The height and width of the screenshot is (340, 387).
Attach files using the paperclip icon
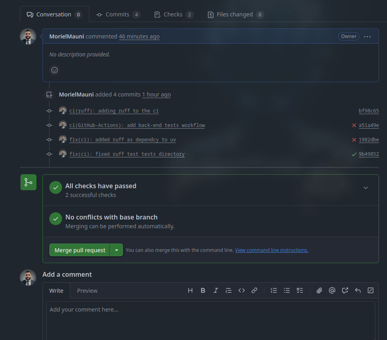pos(319,291)
